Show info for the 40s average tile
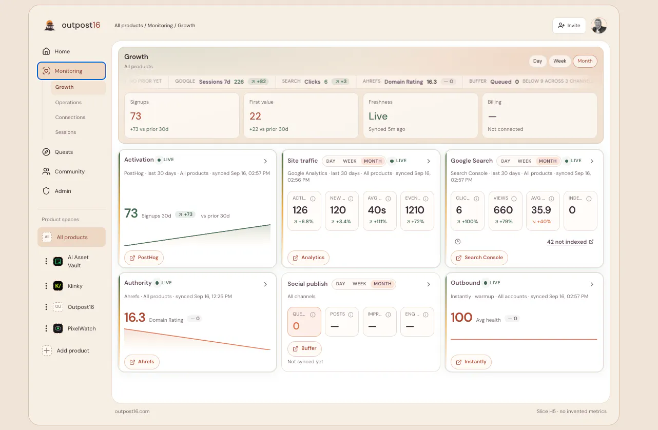The image size is (658, 430). tap(388, 199)
